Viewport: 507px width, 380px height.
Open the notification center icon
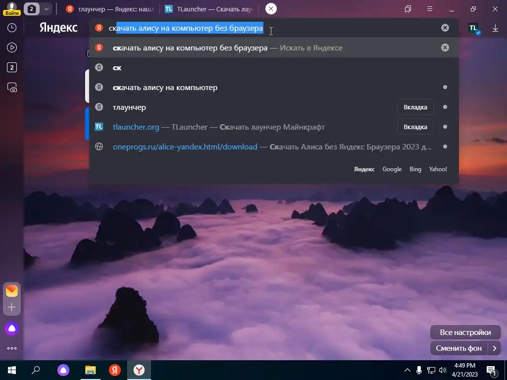pyautogui.click(x=492, y=371)
